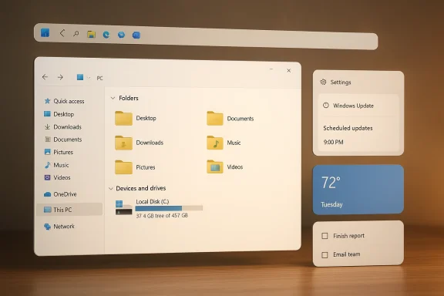This screenshot has height=296, width=444.
Task: Close the File Explorer window
Action: click(288, 70)
